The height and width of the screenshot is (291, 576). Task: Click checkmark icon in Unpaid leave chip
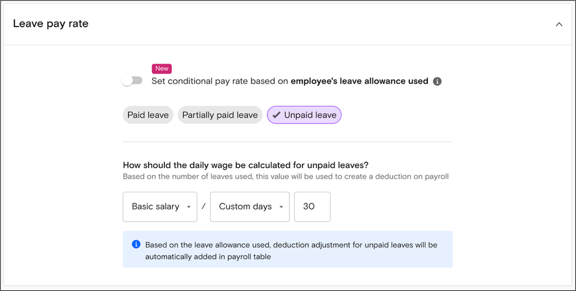pyautogui.click(x=277, y=115)
